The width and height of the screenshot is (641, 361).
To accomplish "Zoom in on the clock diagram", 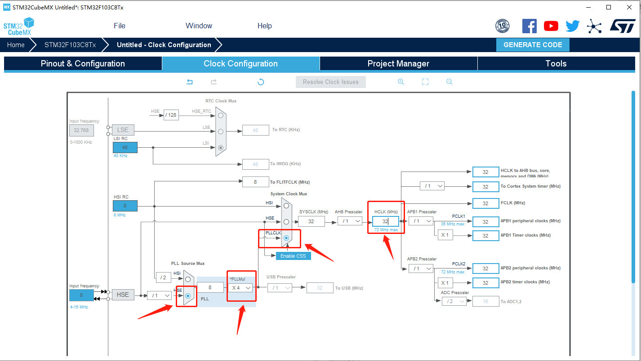I will [401, 82].
